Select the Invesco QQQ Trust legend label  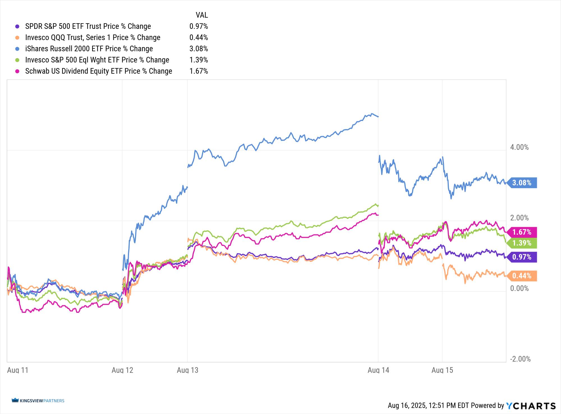[x=93, y=38]
